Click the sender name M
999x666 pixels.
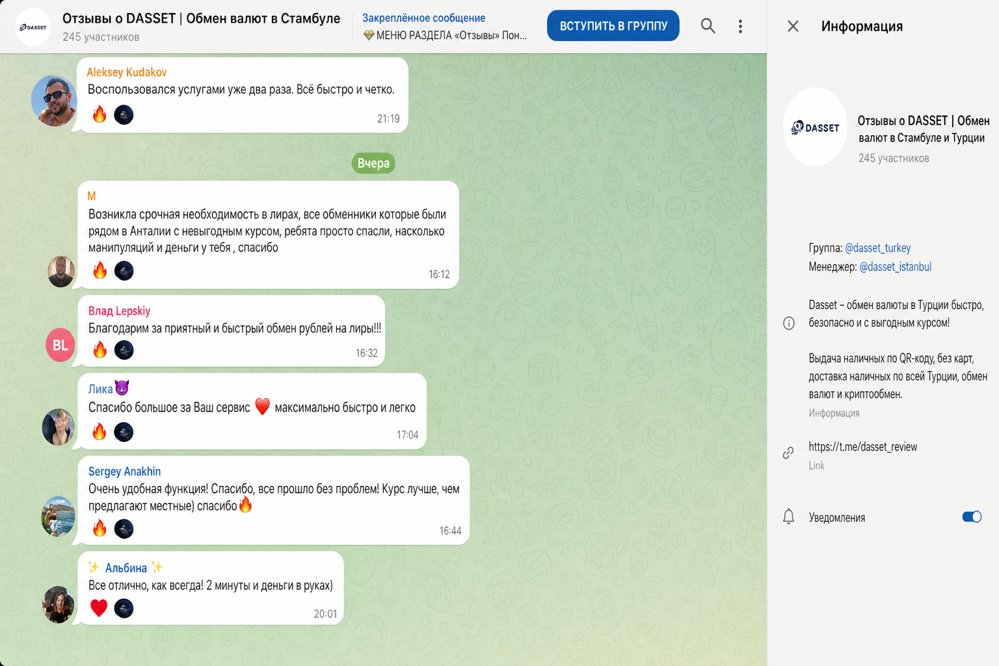click(x=92, y=196)
